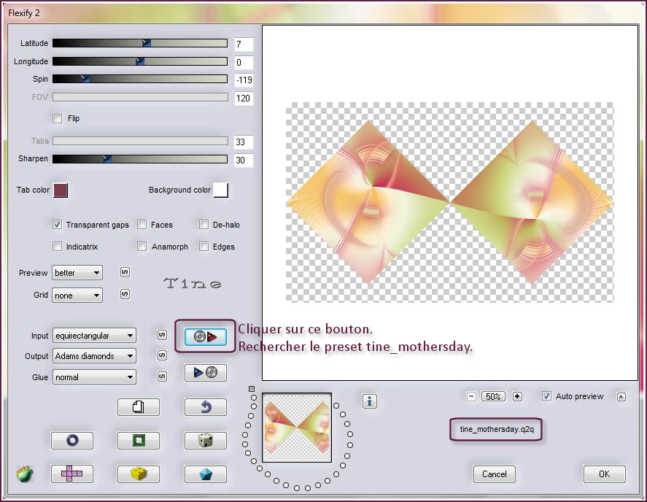Viewport: 647px width, 502px height.
Task: Click the Tabs value field showing 33
Action: (x=244, y=142)
